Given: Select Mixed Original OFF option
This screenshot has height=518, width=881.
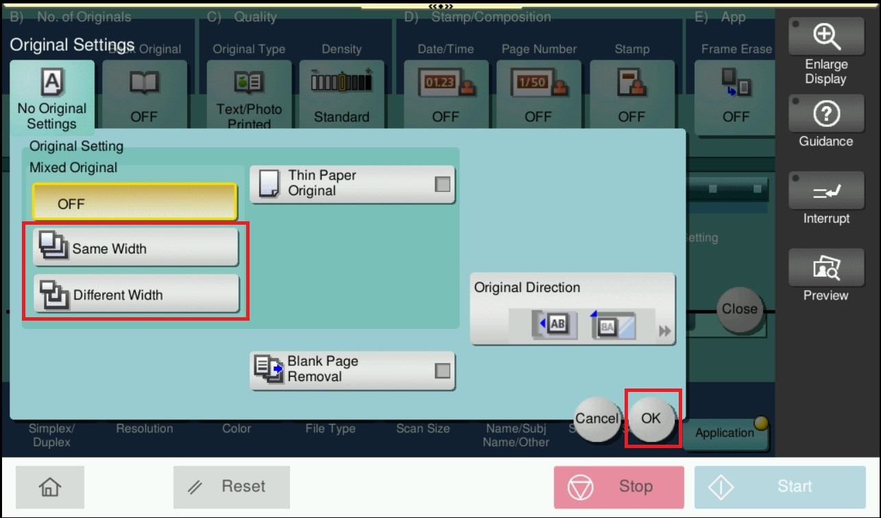Looking at the screenshot, I should pos(134,202).
